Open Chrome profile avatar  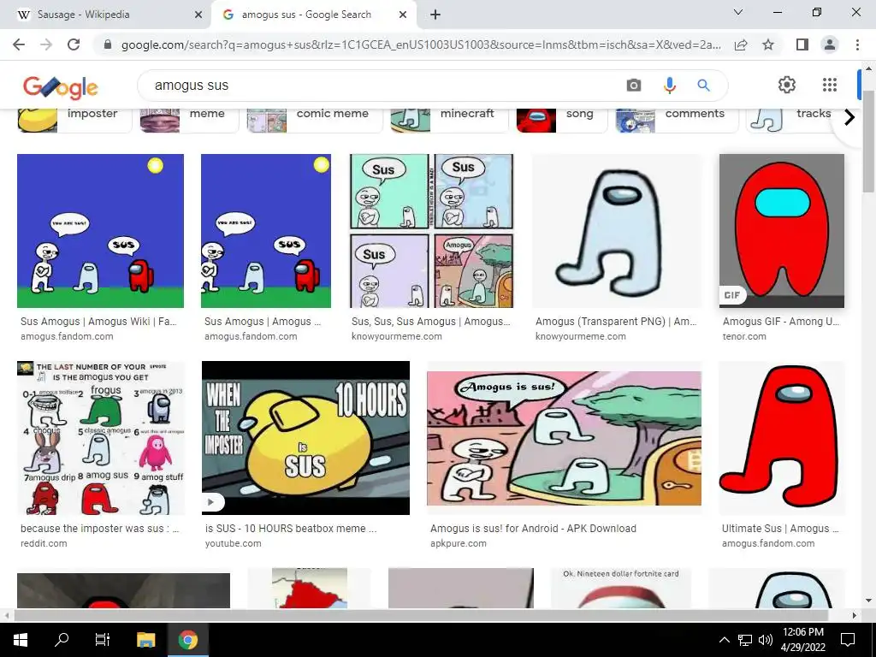click(830, 44)
